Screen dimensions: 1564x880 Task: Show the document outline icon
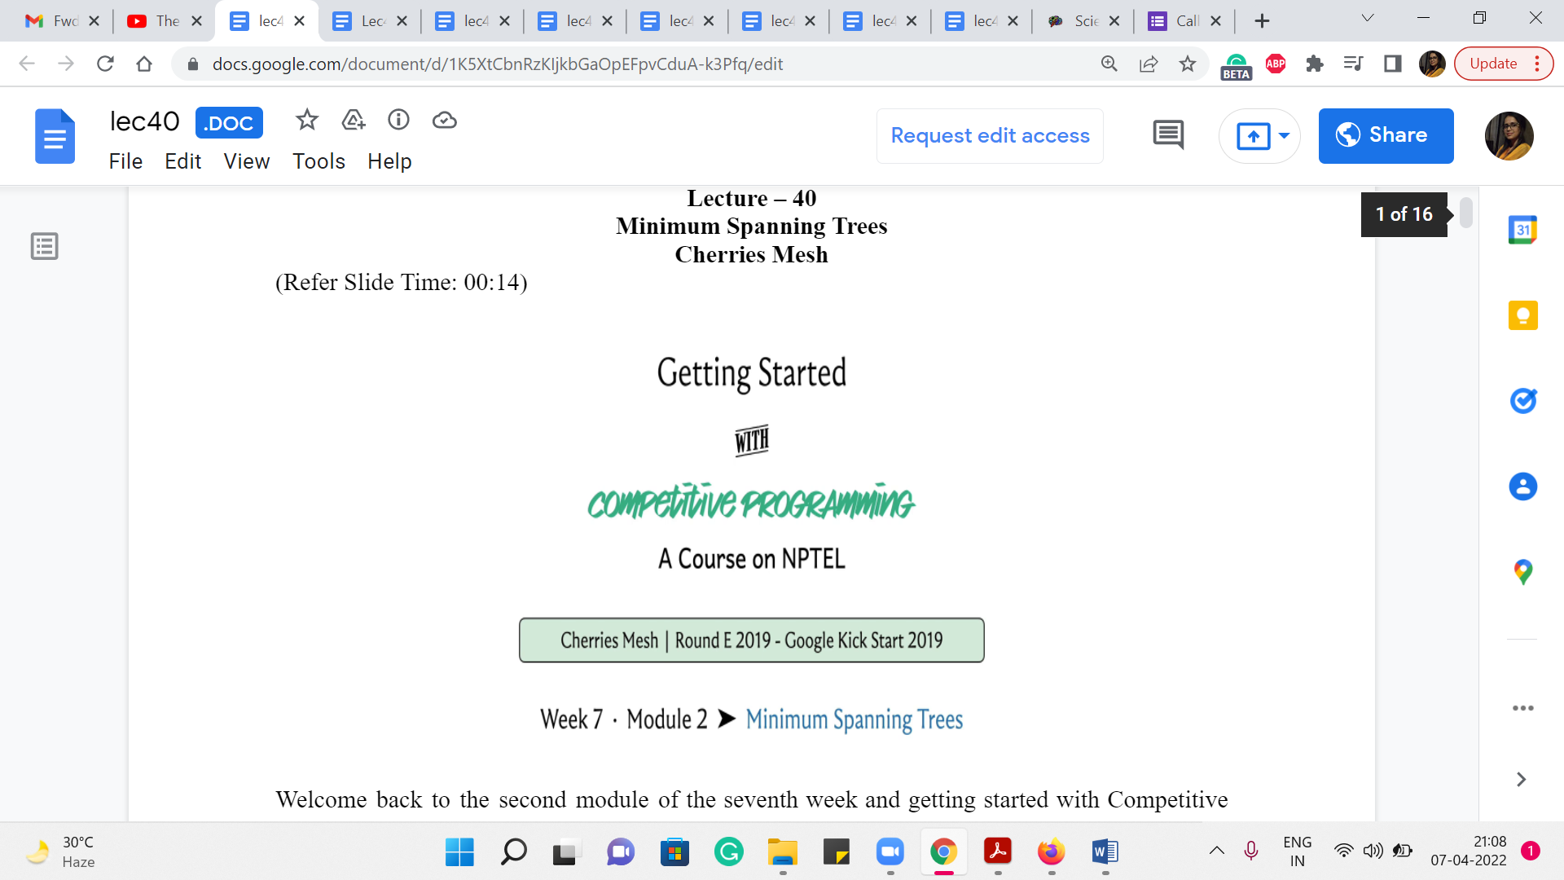click(45, 246)
